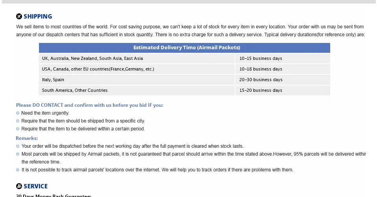Viewport: 377px width, 197px height.
Task: Click the '30 Days Money Back Guarantee' text
Action: (54, 195)
